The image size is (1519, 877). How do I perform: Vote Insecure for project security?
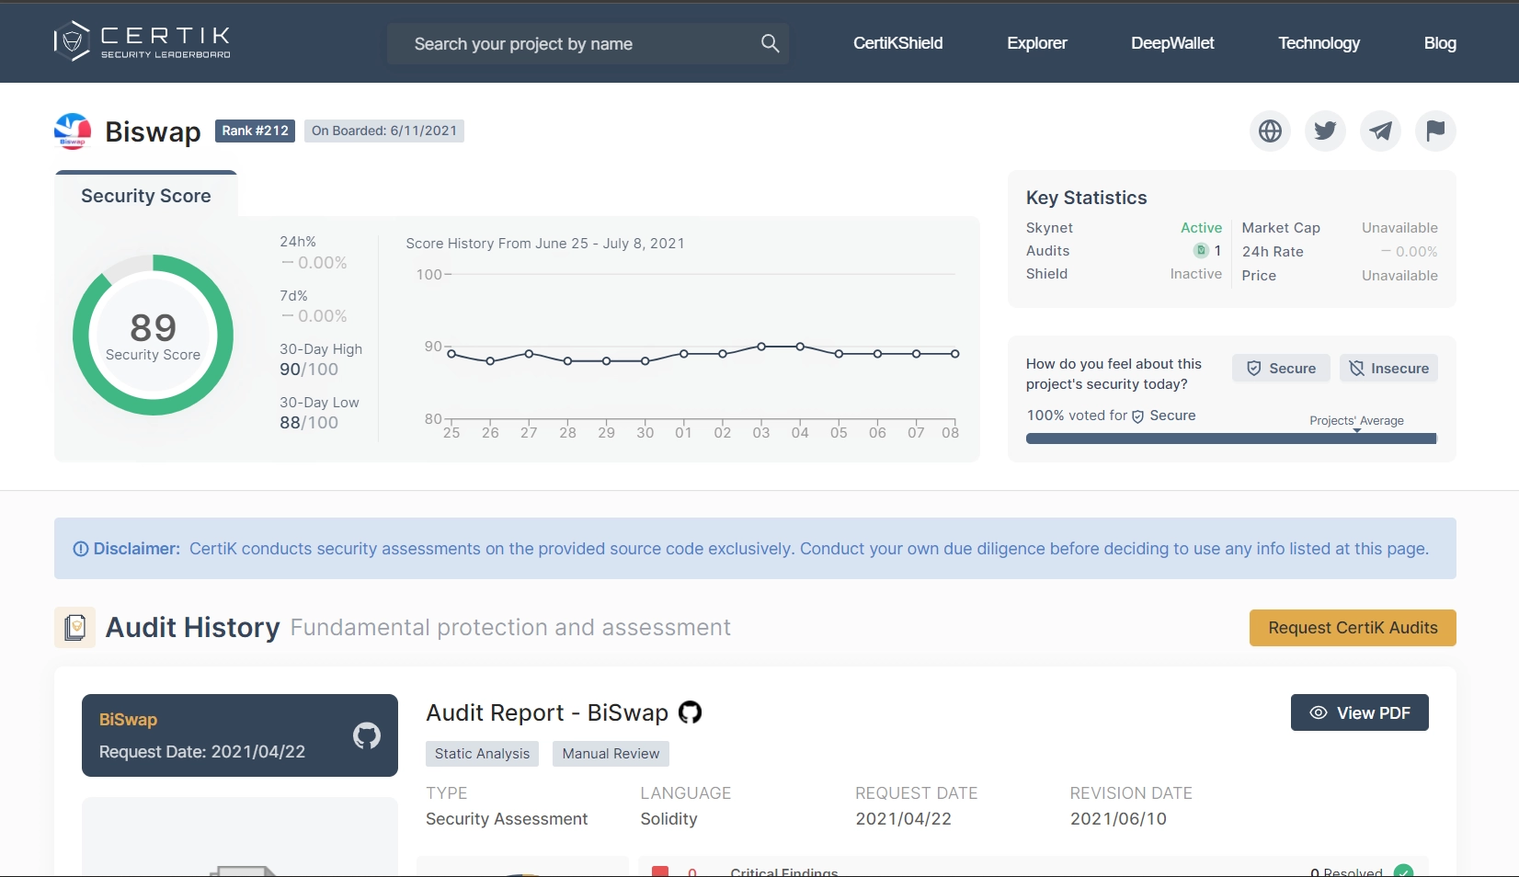click(x=1388, y=369)
